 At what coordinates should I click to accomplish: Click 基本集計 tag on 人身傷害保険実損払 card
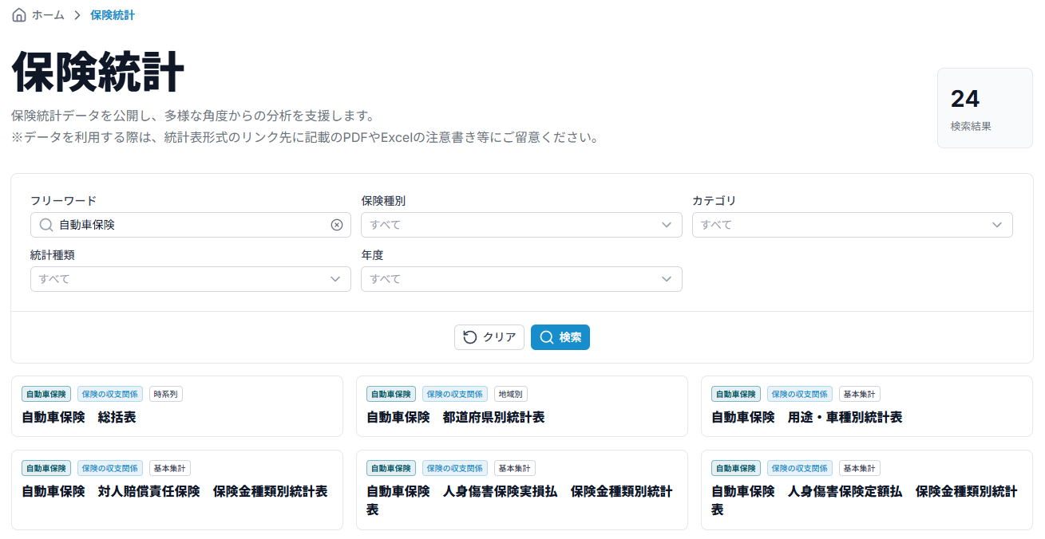[515, 468]
